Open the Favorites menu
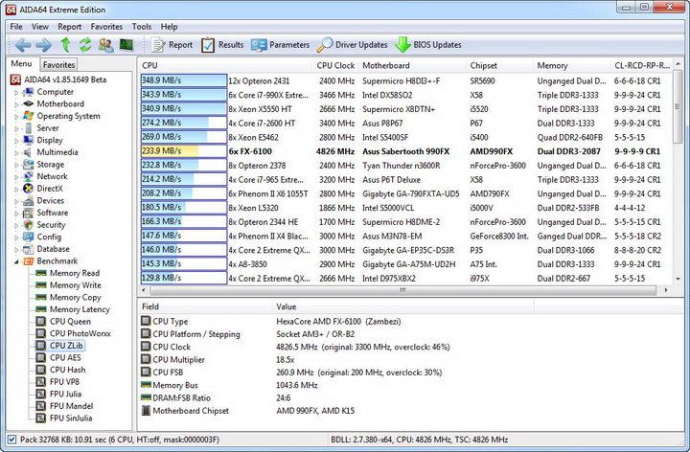690x452 pixels. [106, 27]
